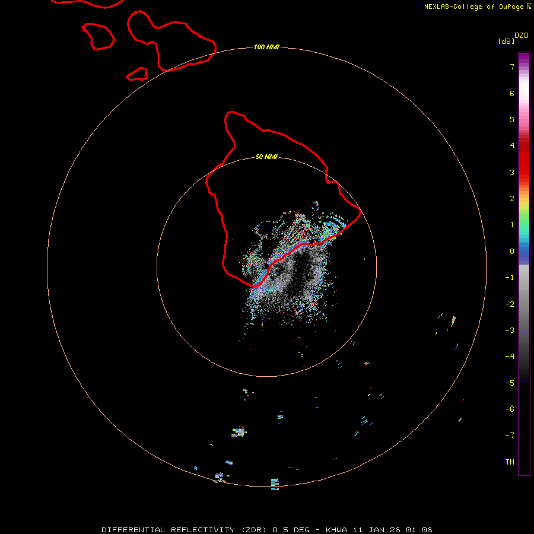Image resolution: width=534 pixels, height=534 pixels.
Task: Click the colorbar value 4 label
Action: pos(512,146)
